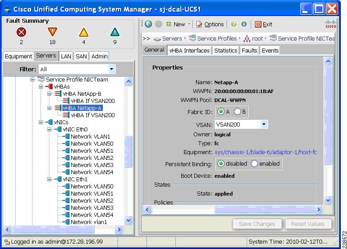Image resolution: width=347 pixels, height=249 pixels.
Task: Open the Options checkmark icon
Action: [x=199, y=24]
